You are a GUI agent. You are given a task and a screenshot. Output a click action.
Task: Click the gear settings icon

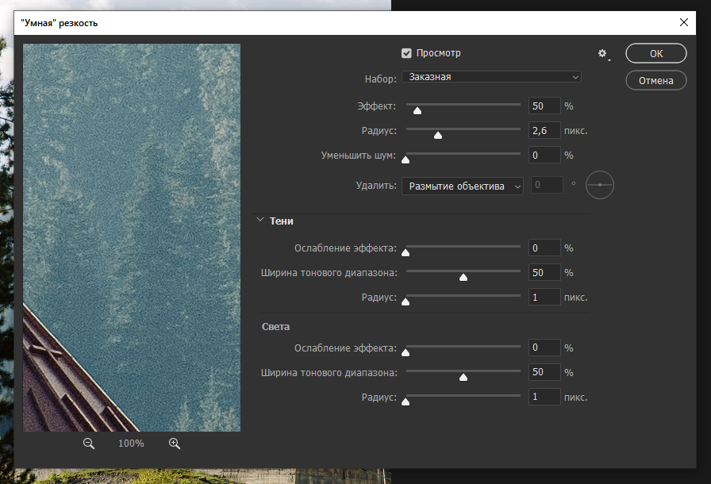[602, 53]
